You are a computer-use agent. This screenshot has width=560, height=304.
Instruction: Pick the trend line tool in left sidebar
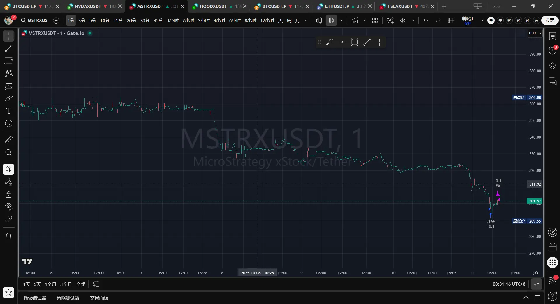pos(9,48)
